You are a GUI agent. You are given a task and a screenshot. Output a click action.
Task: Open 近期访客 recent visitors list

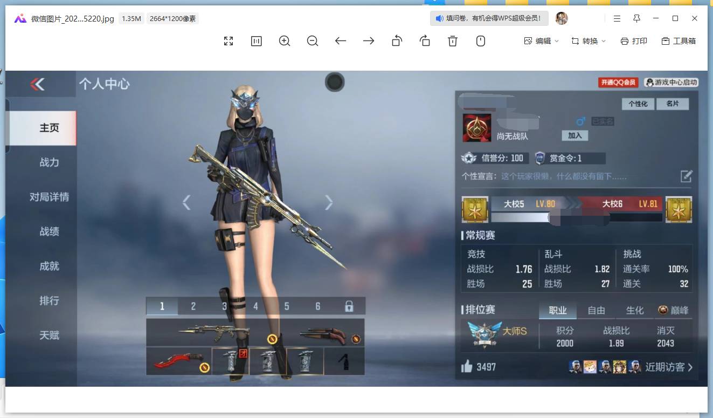click(x=669, y=367)
